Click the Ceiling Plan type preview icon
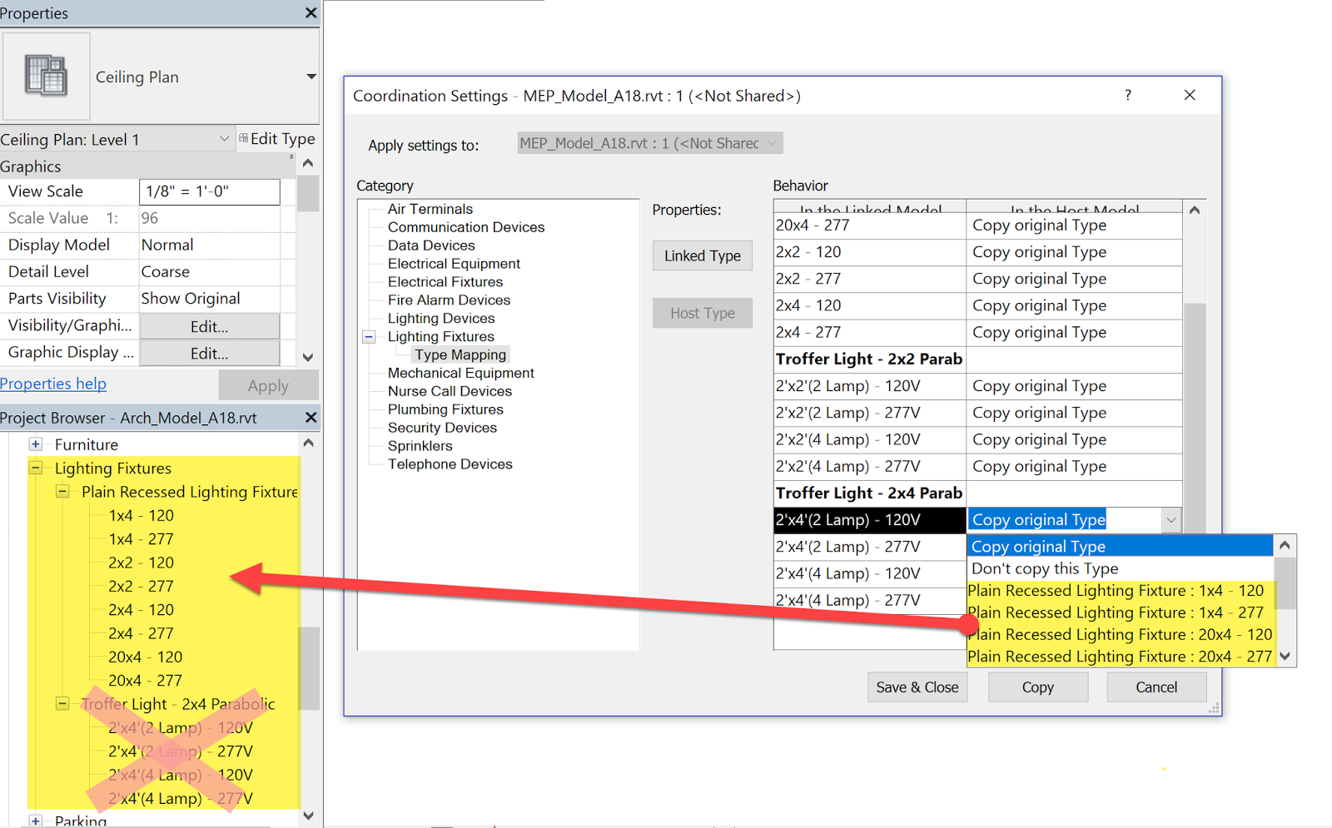Viewport: 1332px width, 828px height. coord(46,76)
